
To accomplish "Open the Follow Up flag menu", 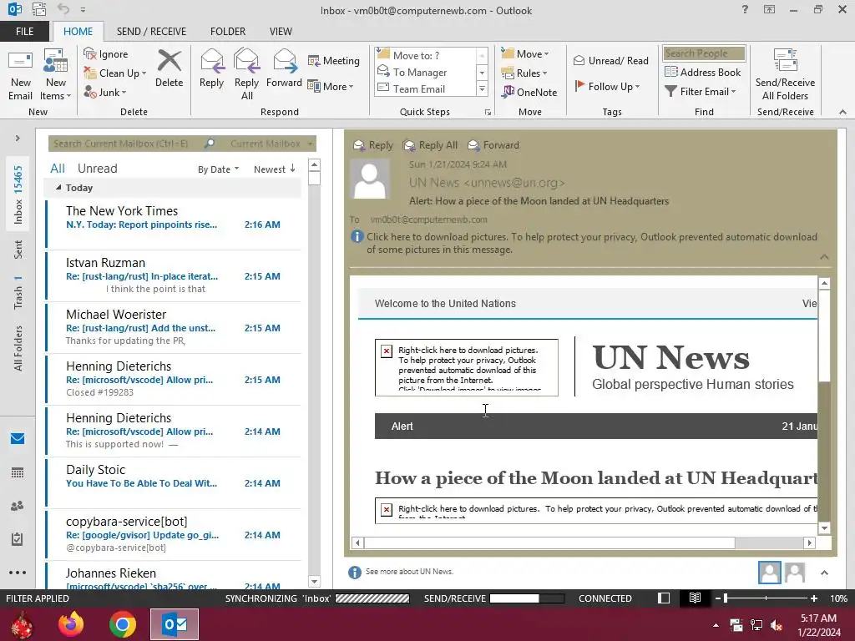I will coord(607,86).
